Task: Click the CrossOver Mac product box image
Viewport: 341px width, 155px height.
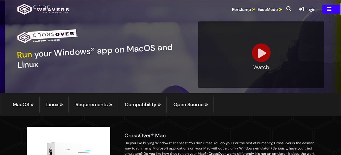Action: 68,141
